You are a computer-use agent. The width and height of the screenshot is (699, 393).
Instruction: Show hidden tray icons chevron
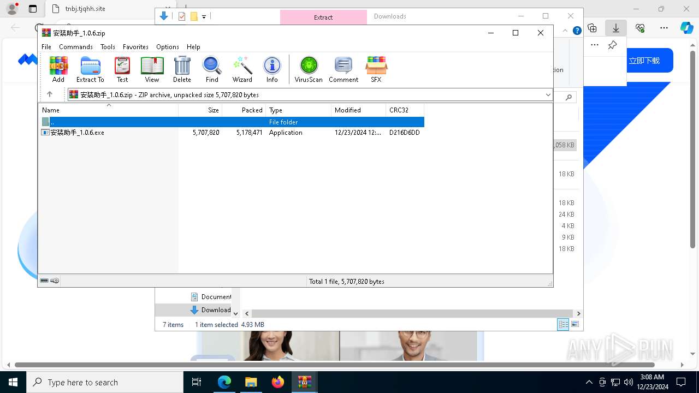point(589,382)
